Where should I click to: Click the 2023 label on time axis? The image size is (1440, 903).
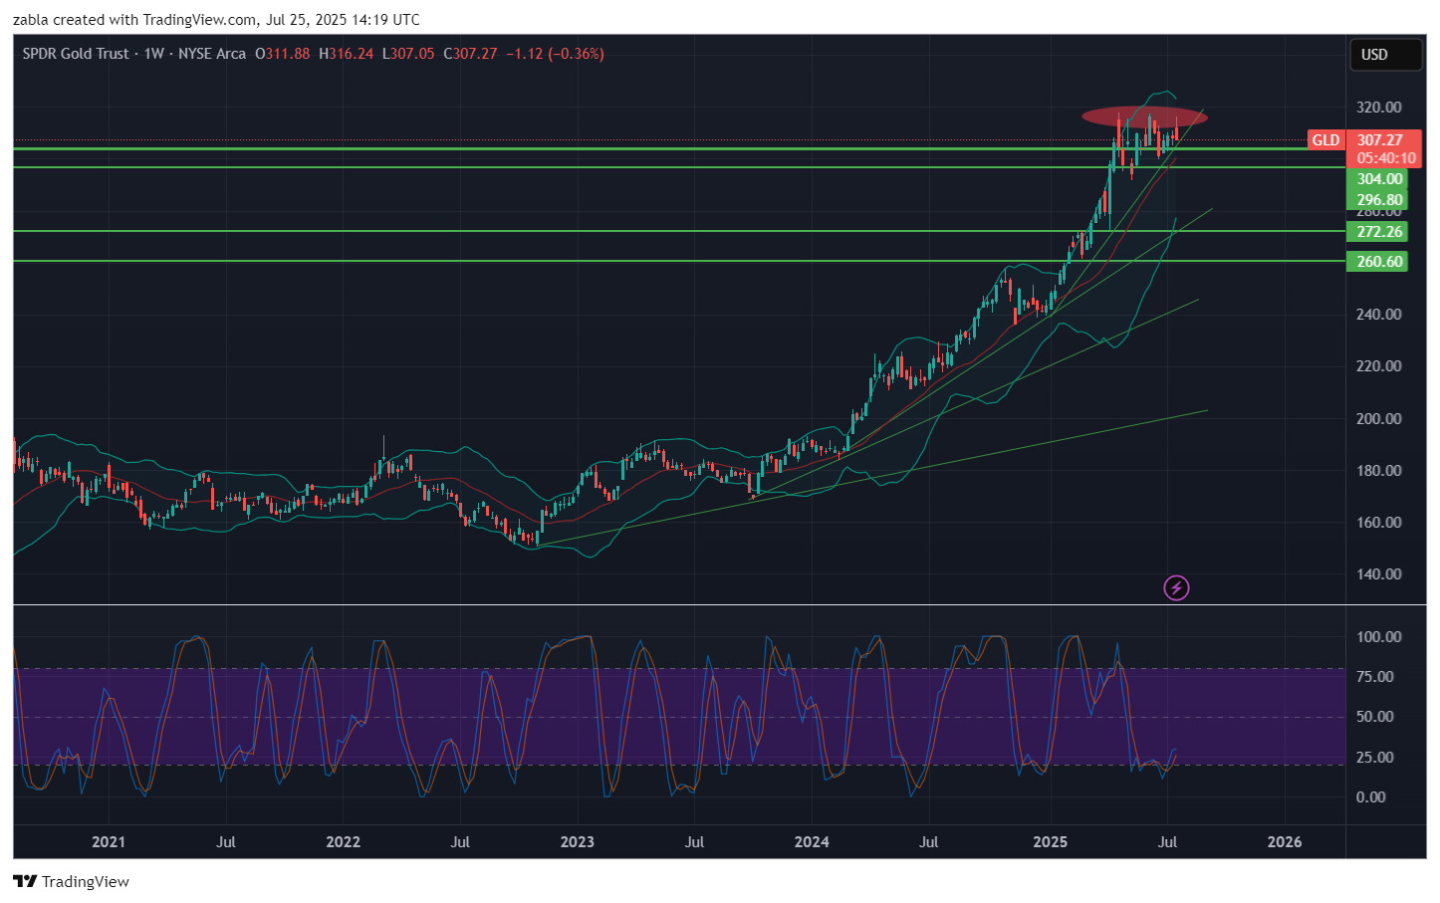click(578, 842)
